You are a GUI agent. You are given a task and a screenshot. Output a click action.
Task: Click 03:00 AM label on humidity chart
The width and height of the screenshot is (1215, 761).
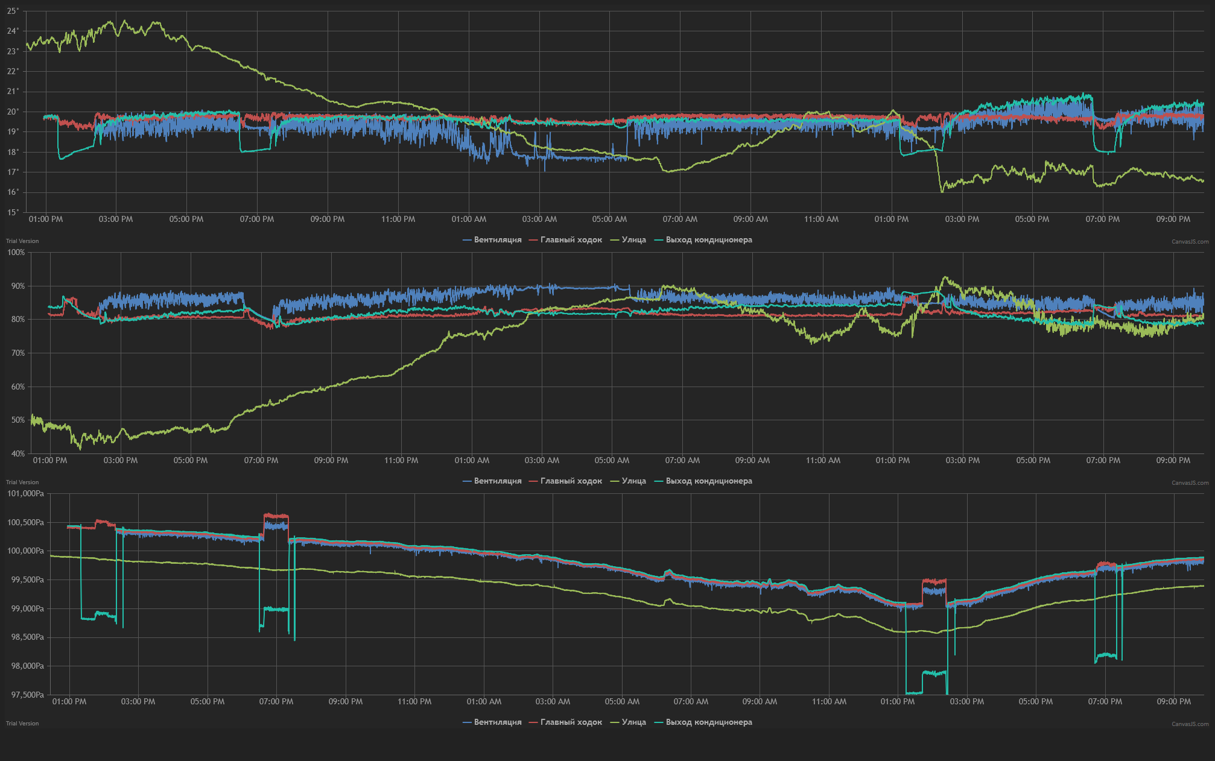pos(542,460)
